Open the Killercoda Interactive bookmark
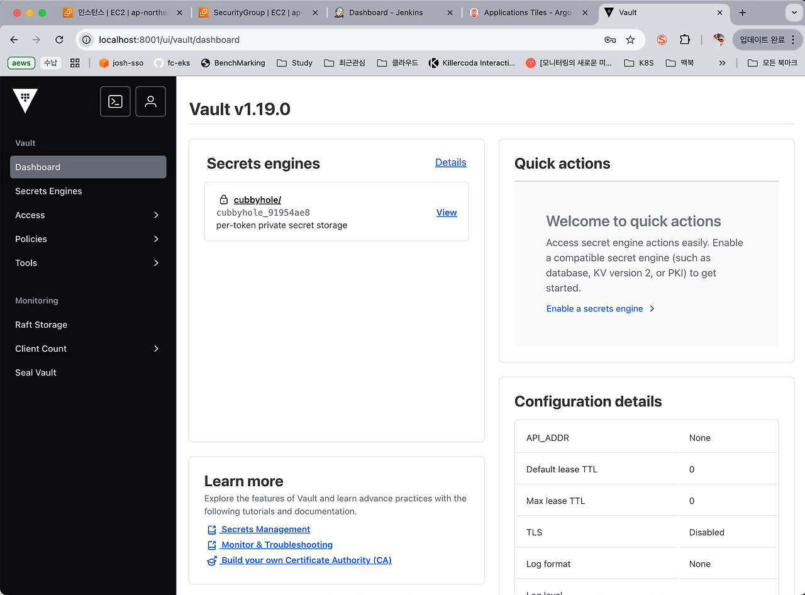The image size is (805, 595). (472, 63)
